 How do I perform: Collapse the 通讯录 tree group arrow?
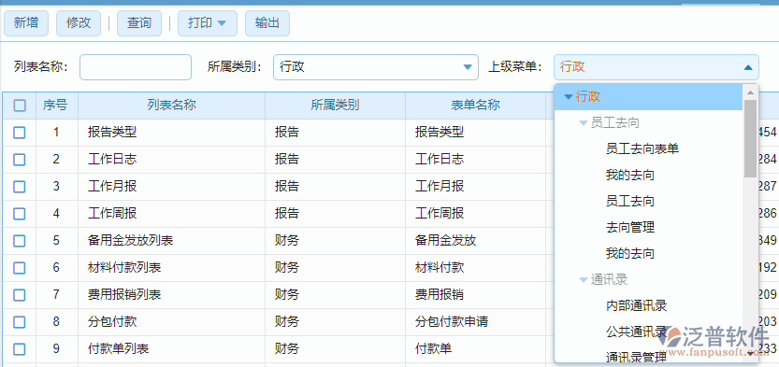[x=584, y=280]
